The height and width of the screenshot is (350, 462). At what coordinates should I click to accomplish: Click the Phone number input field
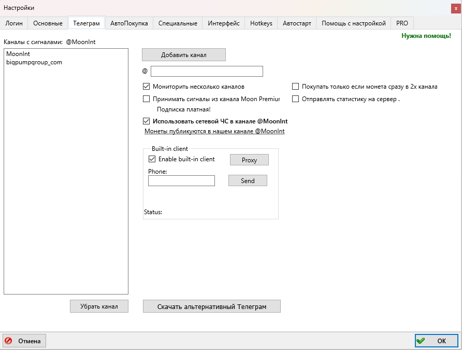click(181, 180)
